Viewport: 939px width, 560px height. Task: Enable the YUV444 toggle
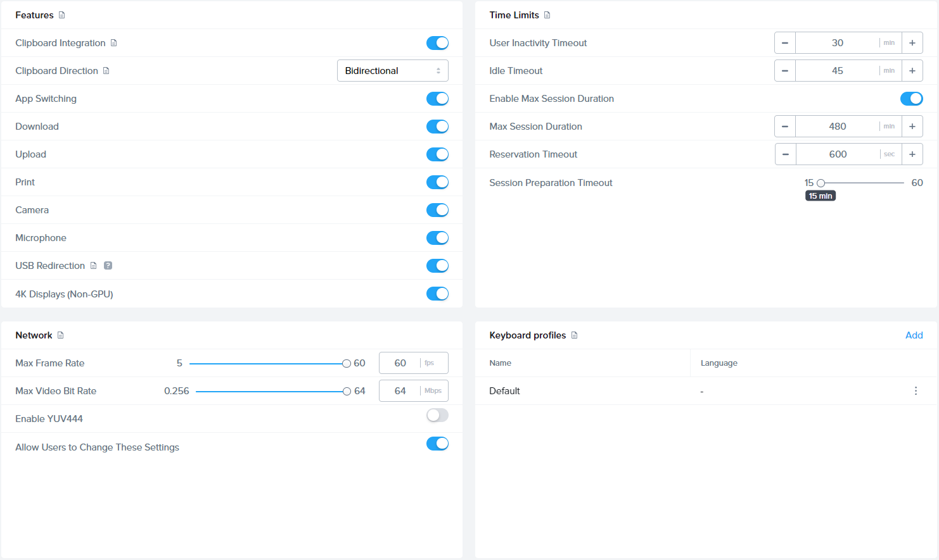(437, 415)
